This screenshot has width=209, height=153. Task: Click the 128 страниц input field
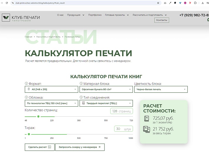pos(122,111)
